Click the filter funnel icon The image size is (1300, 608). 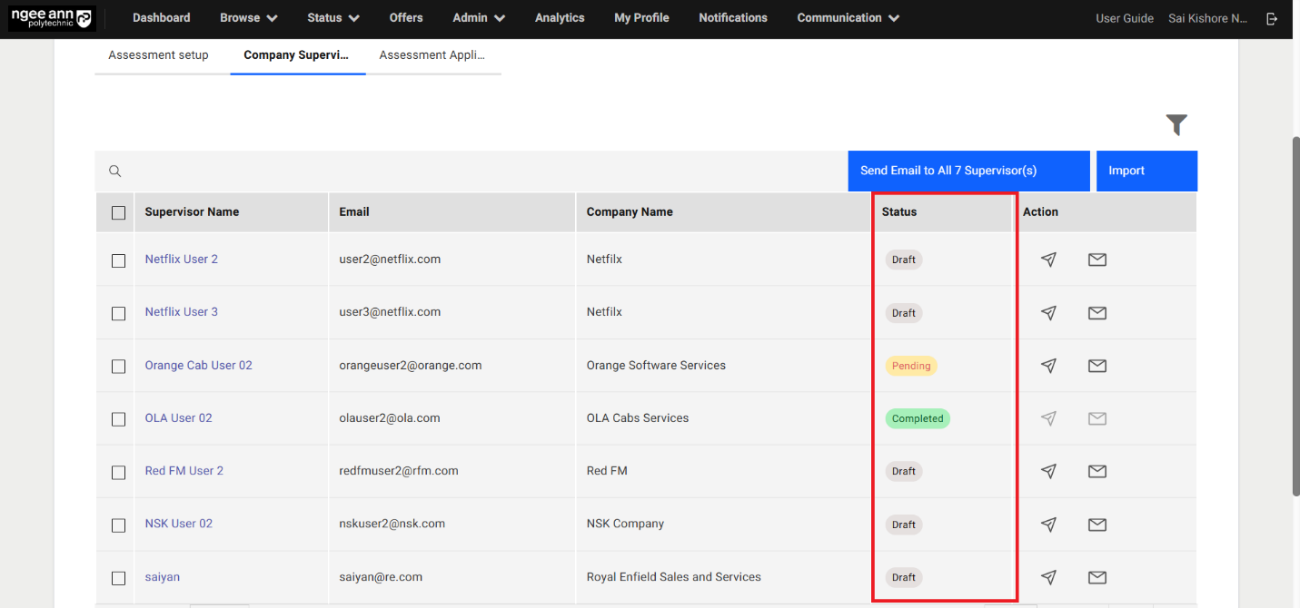(x=1176, y=125)
